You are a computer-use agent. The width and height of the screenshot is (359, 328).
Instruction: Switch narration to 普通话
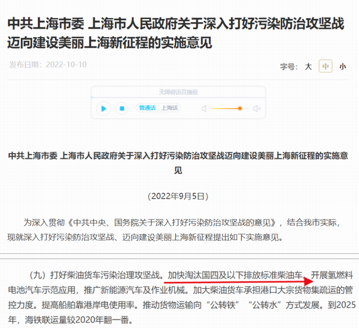pos(147,108)
